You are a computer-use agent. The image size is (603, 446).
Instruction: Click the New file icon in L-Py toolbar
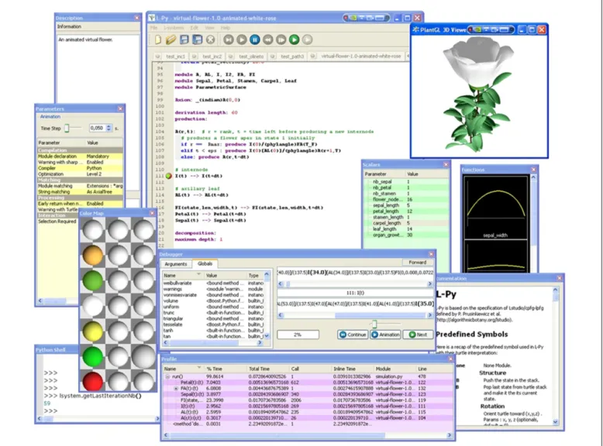click(x=158, y=39)
